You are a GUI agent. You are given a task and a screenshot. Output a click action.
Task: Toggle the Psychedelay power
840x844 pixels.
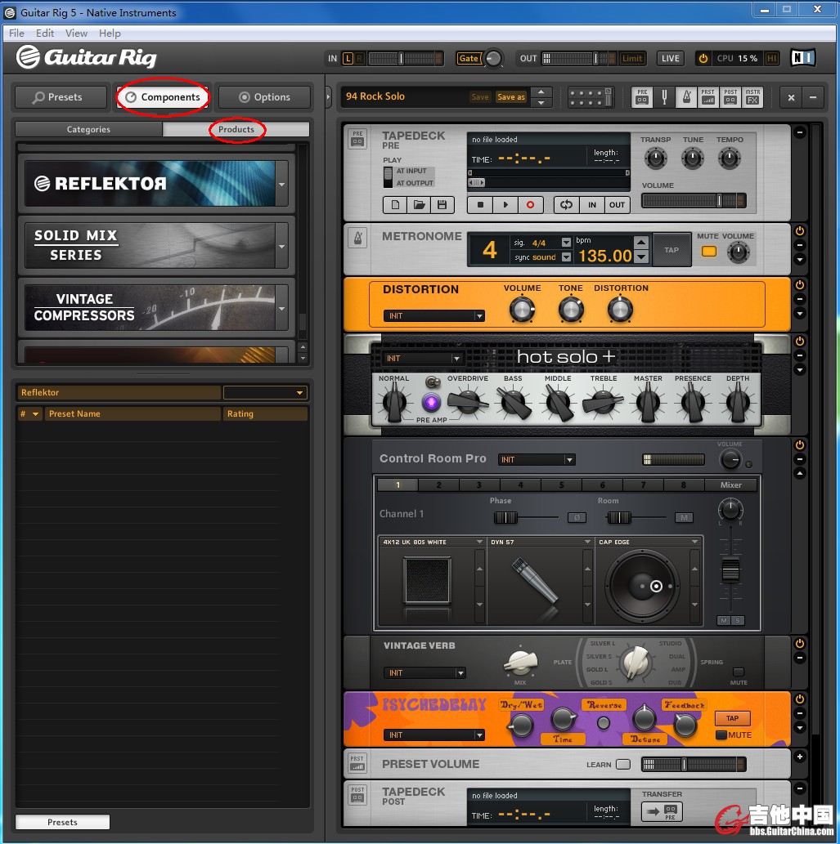pos(800,699)
